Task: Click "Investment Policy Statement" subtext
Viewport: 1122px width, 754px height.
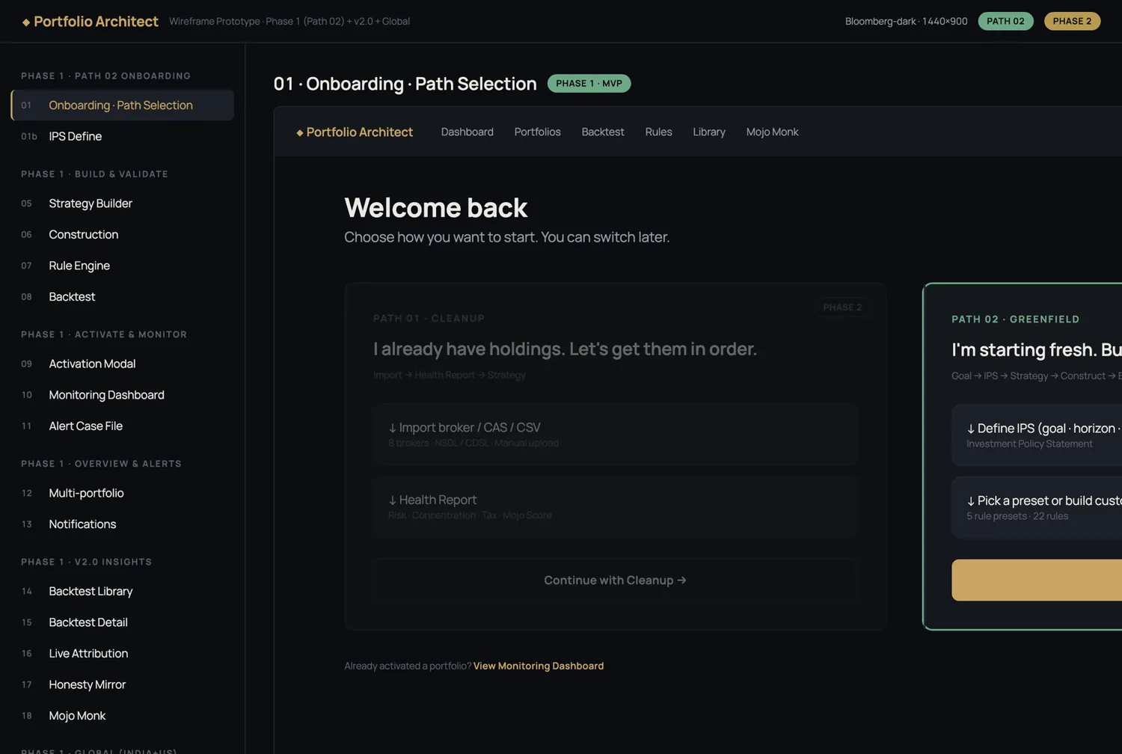Action: 1029,444
